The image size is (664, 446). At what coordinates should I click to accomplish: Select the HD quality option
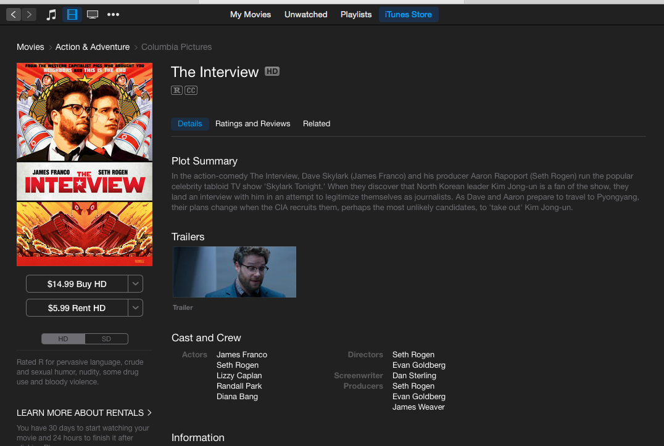63,339
